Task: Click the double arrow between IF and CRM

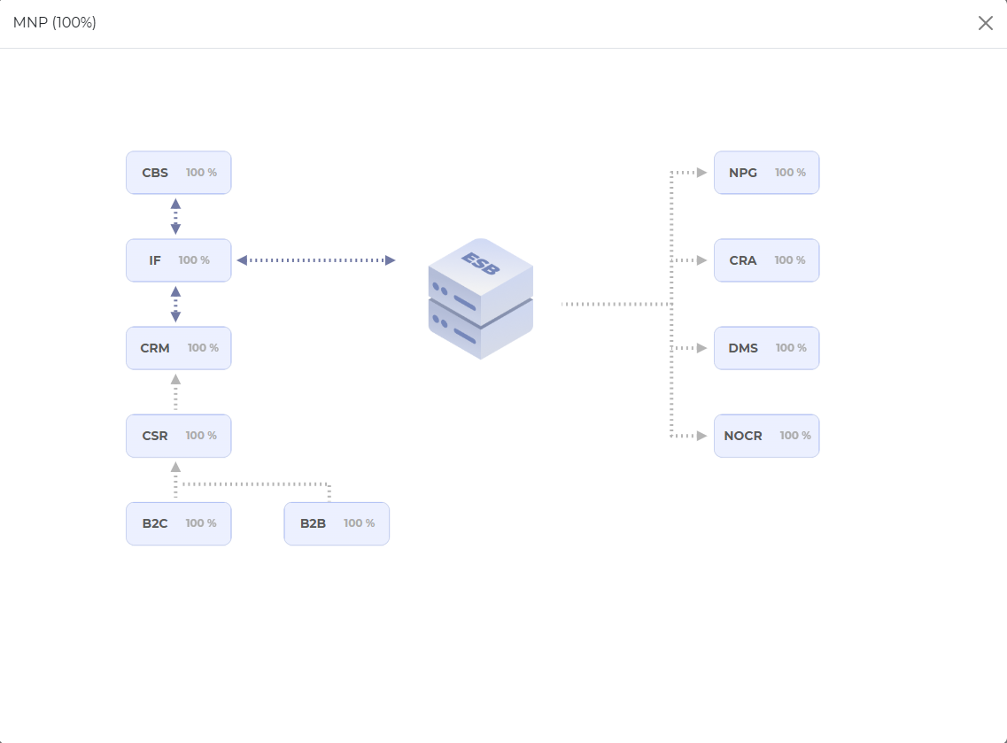Action: [175, 304]
